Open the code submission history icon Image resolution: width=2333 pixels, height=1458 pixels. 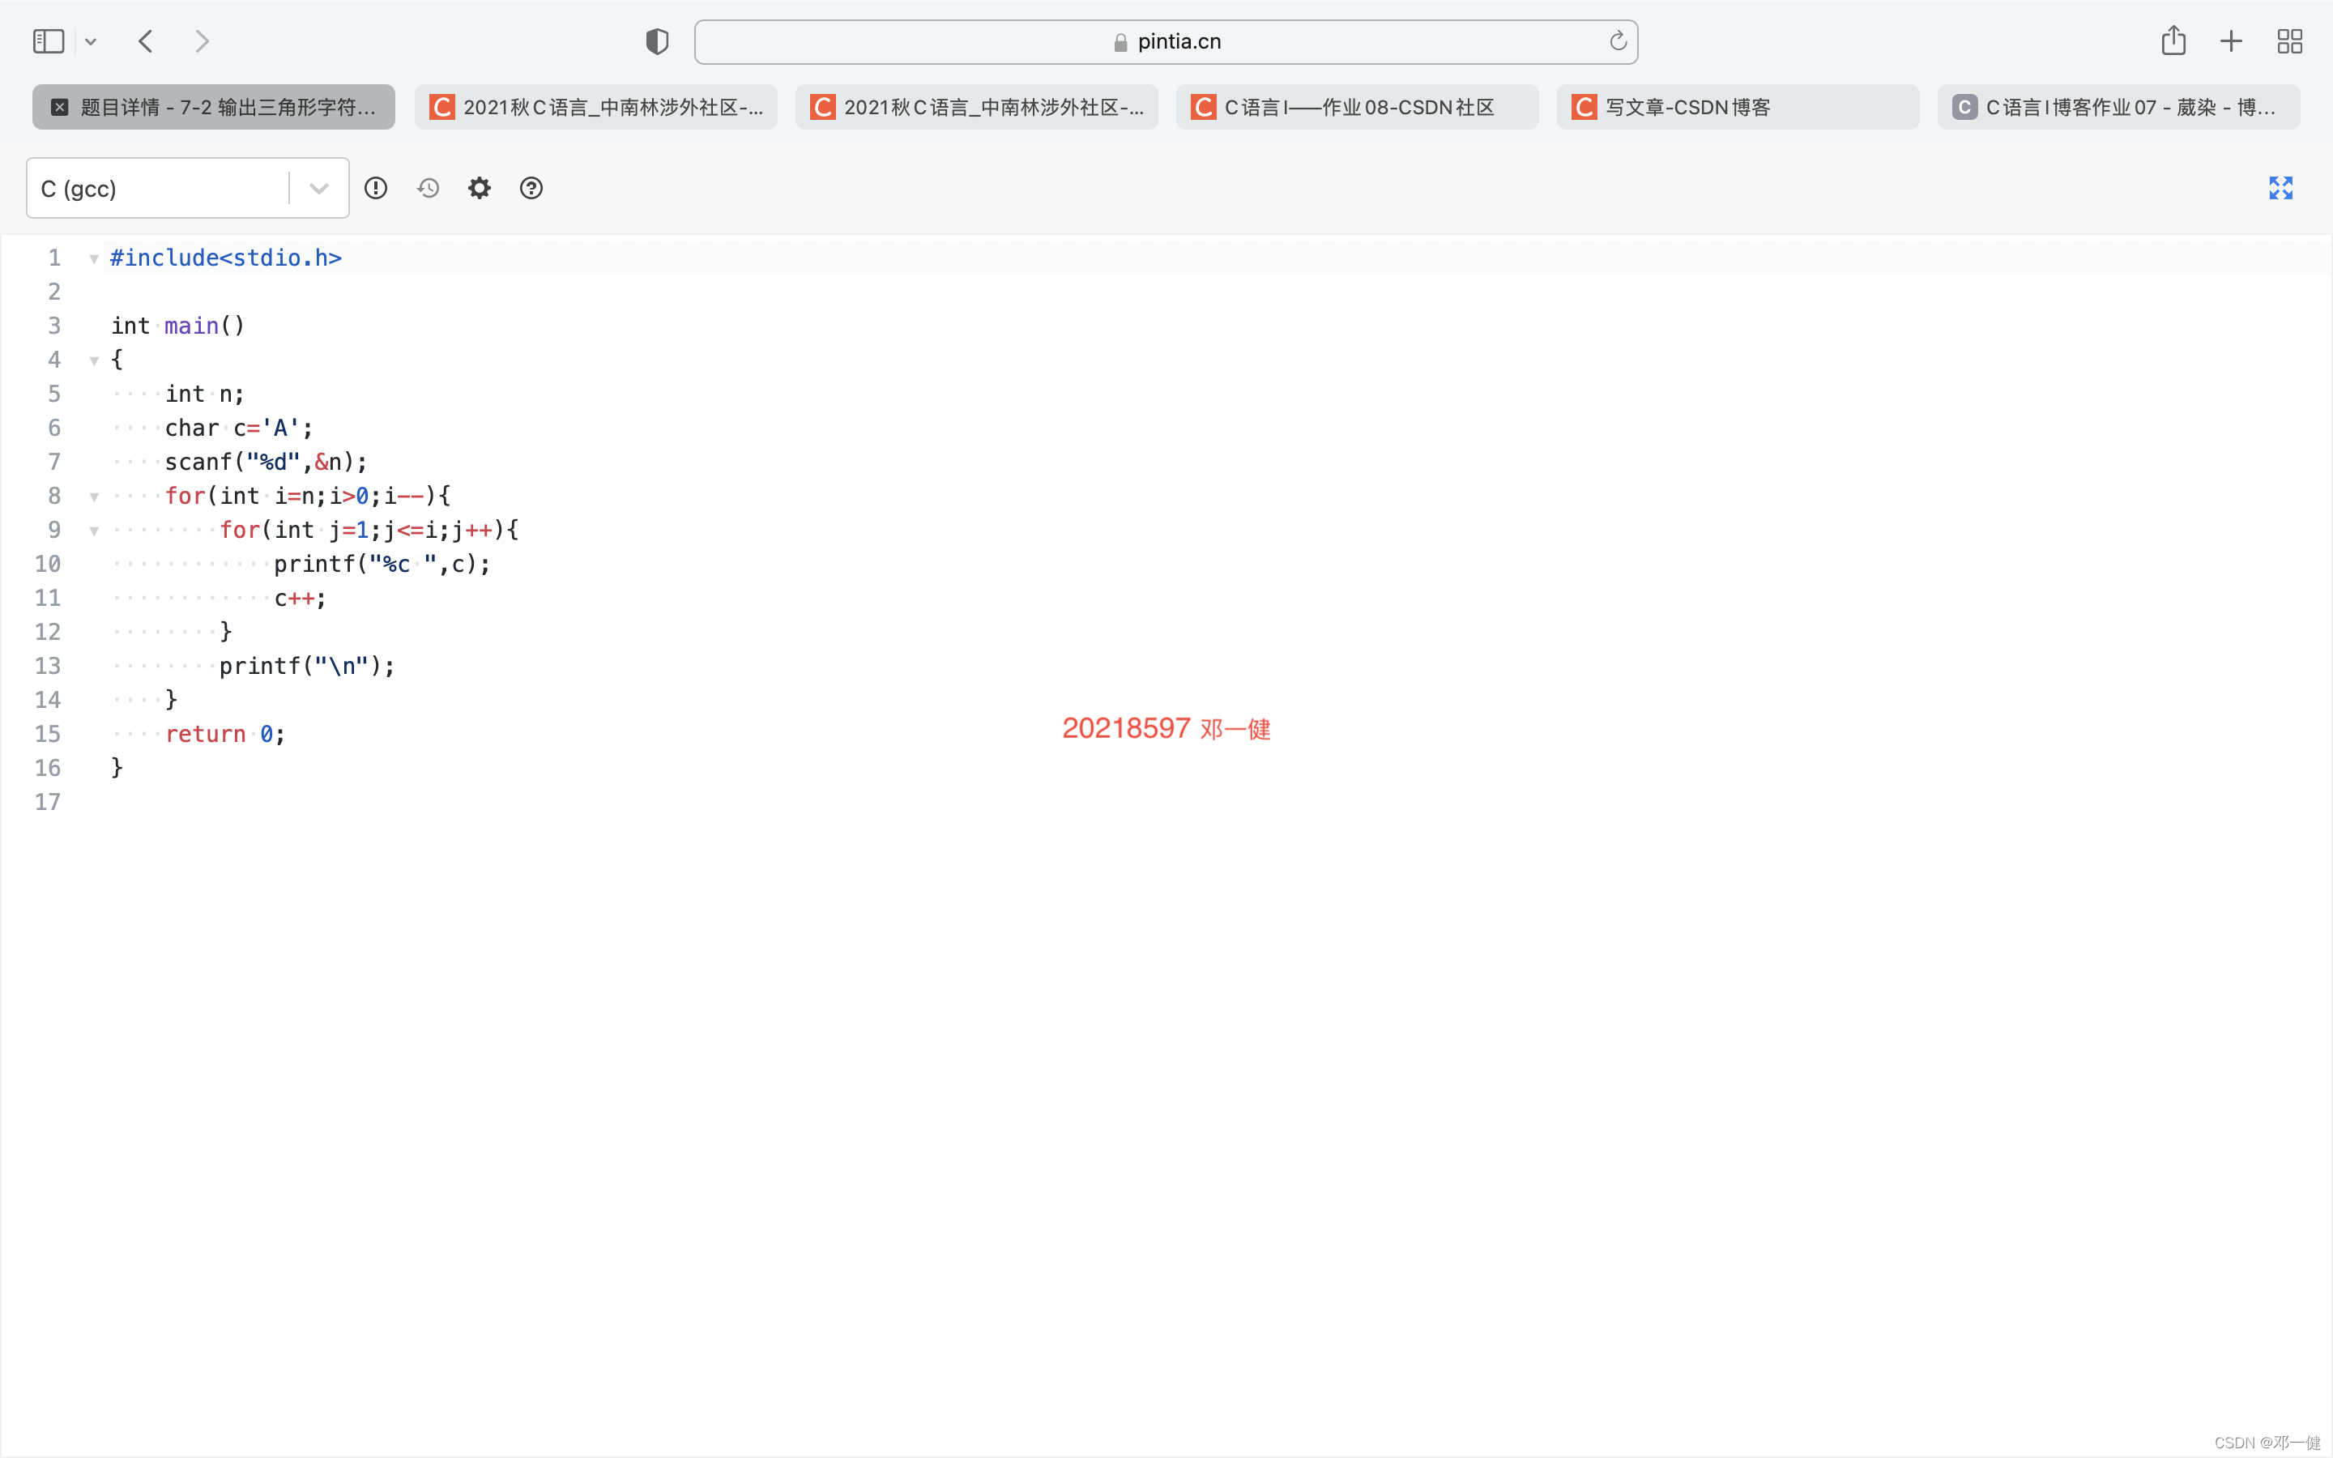(428, 188)
